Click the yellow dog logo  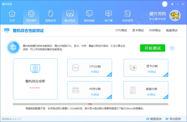click(175, 16)
